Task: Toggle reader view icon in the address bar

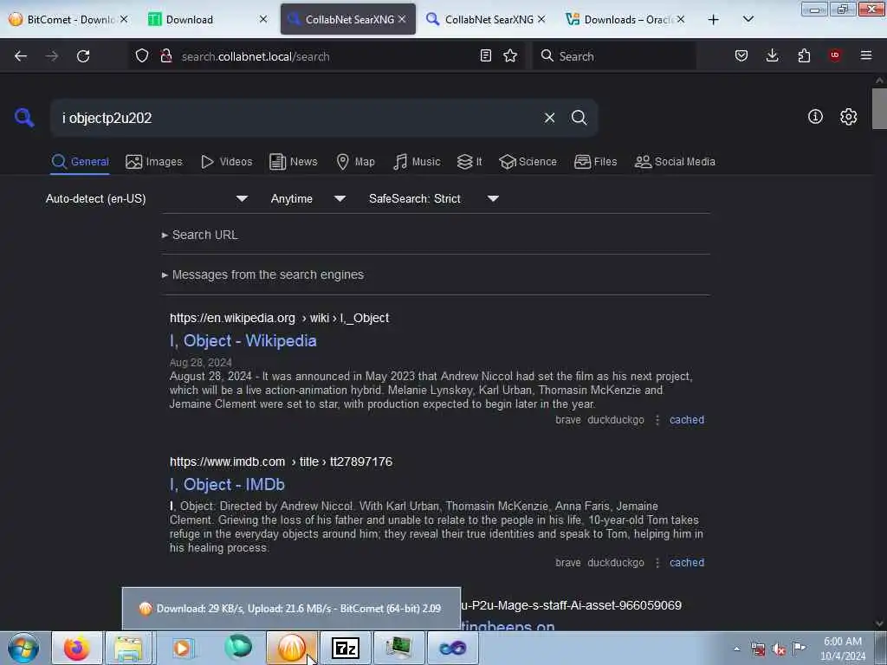Action: 485,55
